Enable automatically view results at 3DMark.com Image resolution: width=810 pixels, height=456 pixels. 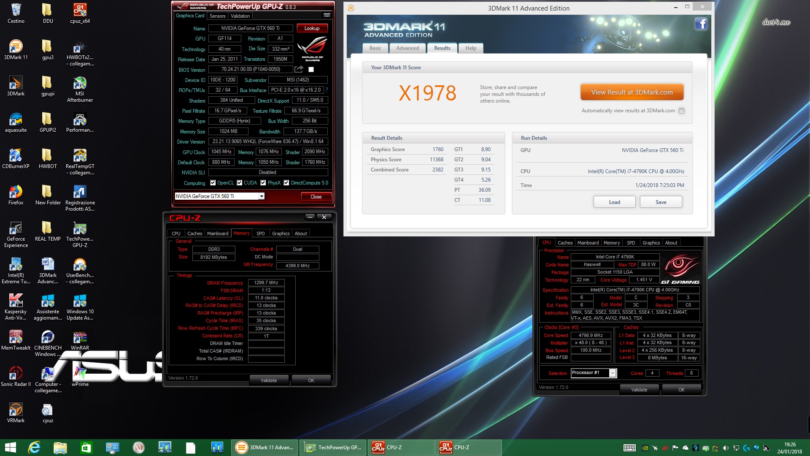(x=681, y=111)
